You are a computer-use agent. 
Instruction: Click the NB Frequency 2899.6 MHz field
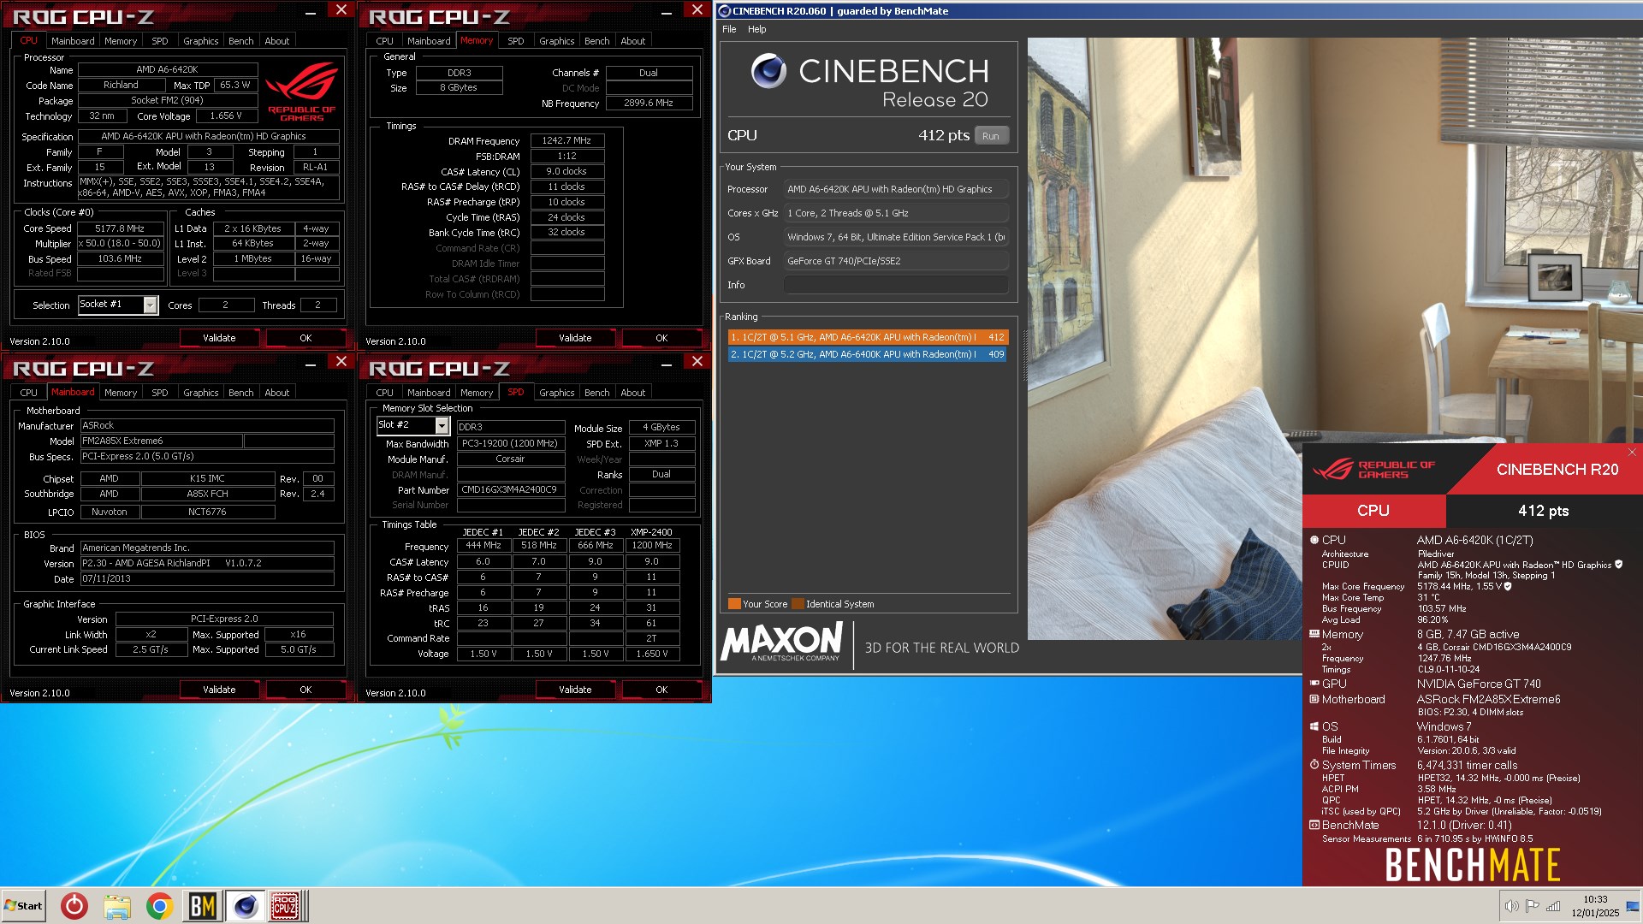(649, 103)
